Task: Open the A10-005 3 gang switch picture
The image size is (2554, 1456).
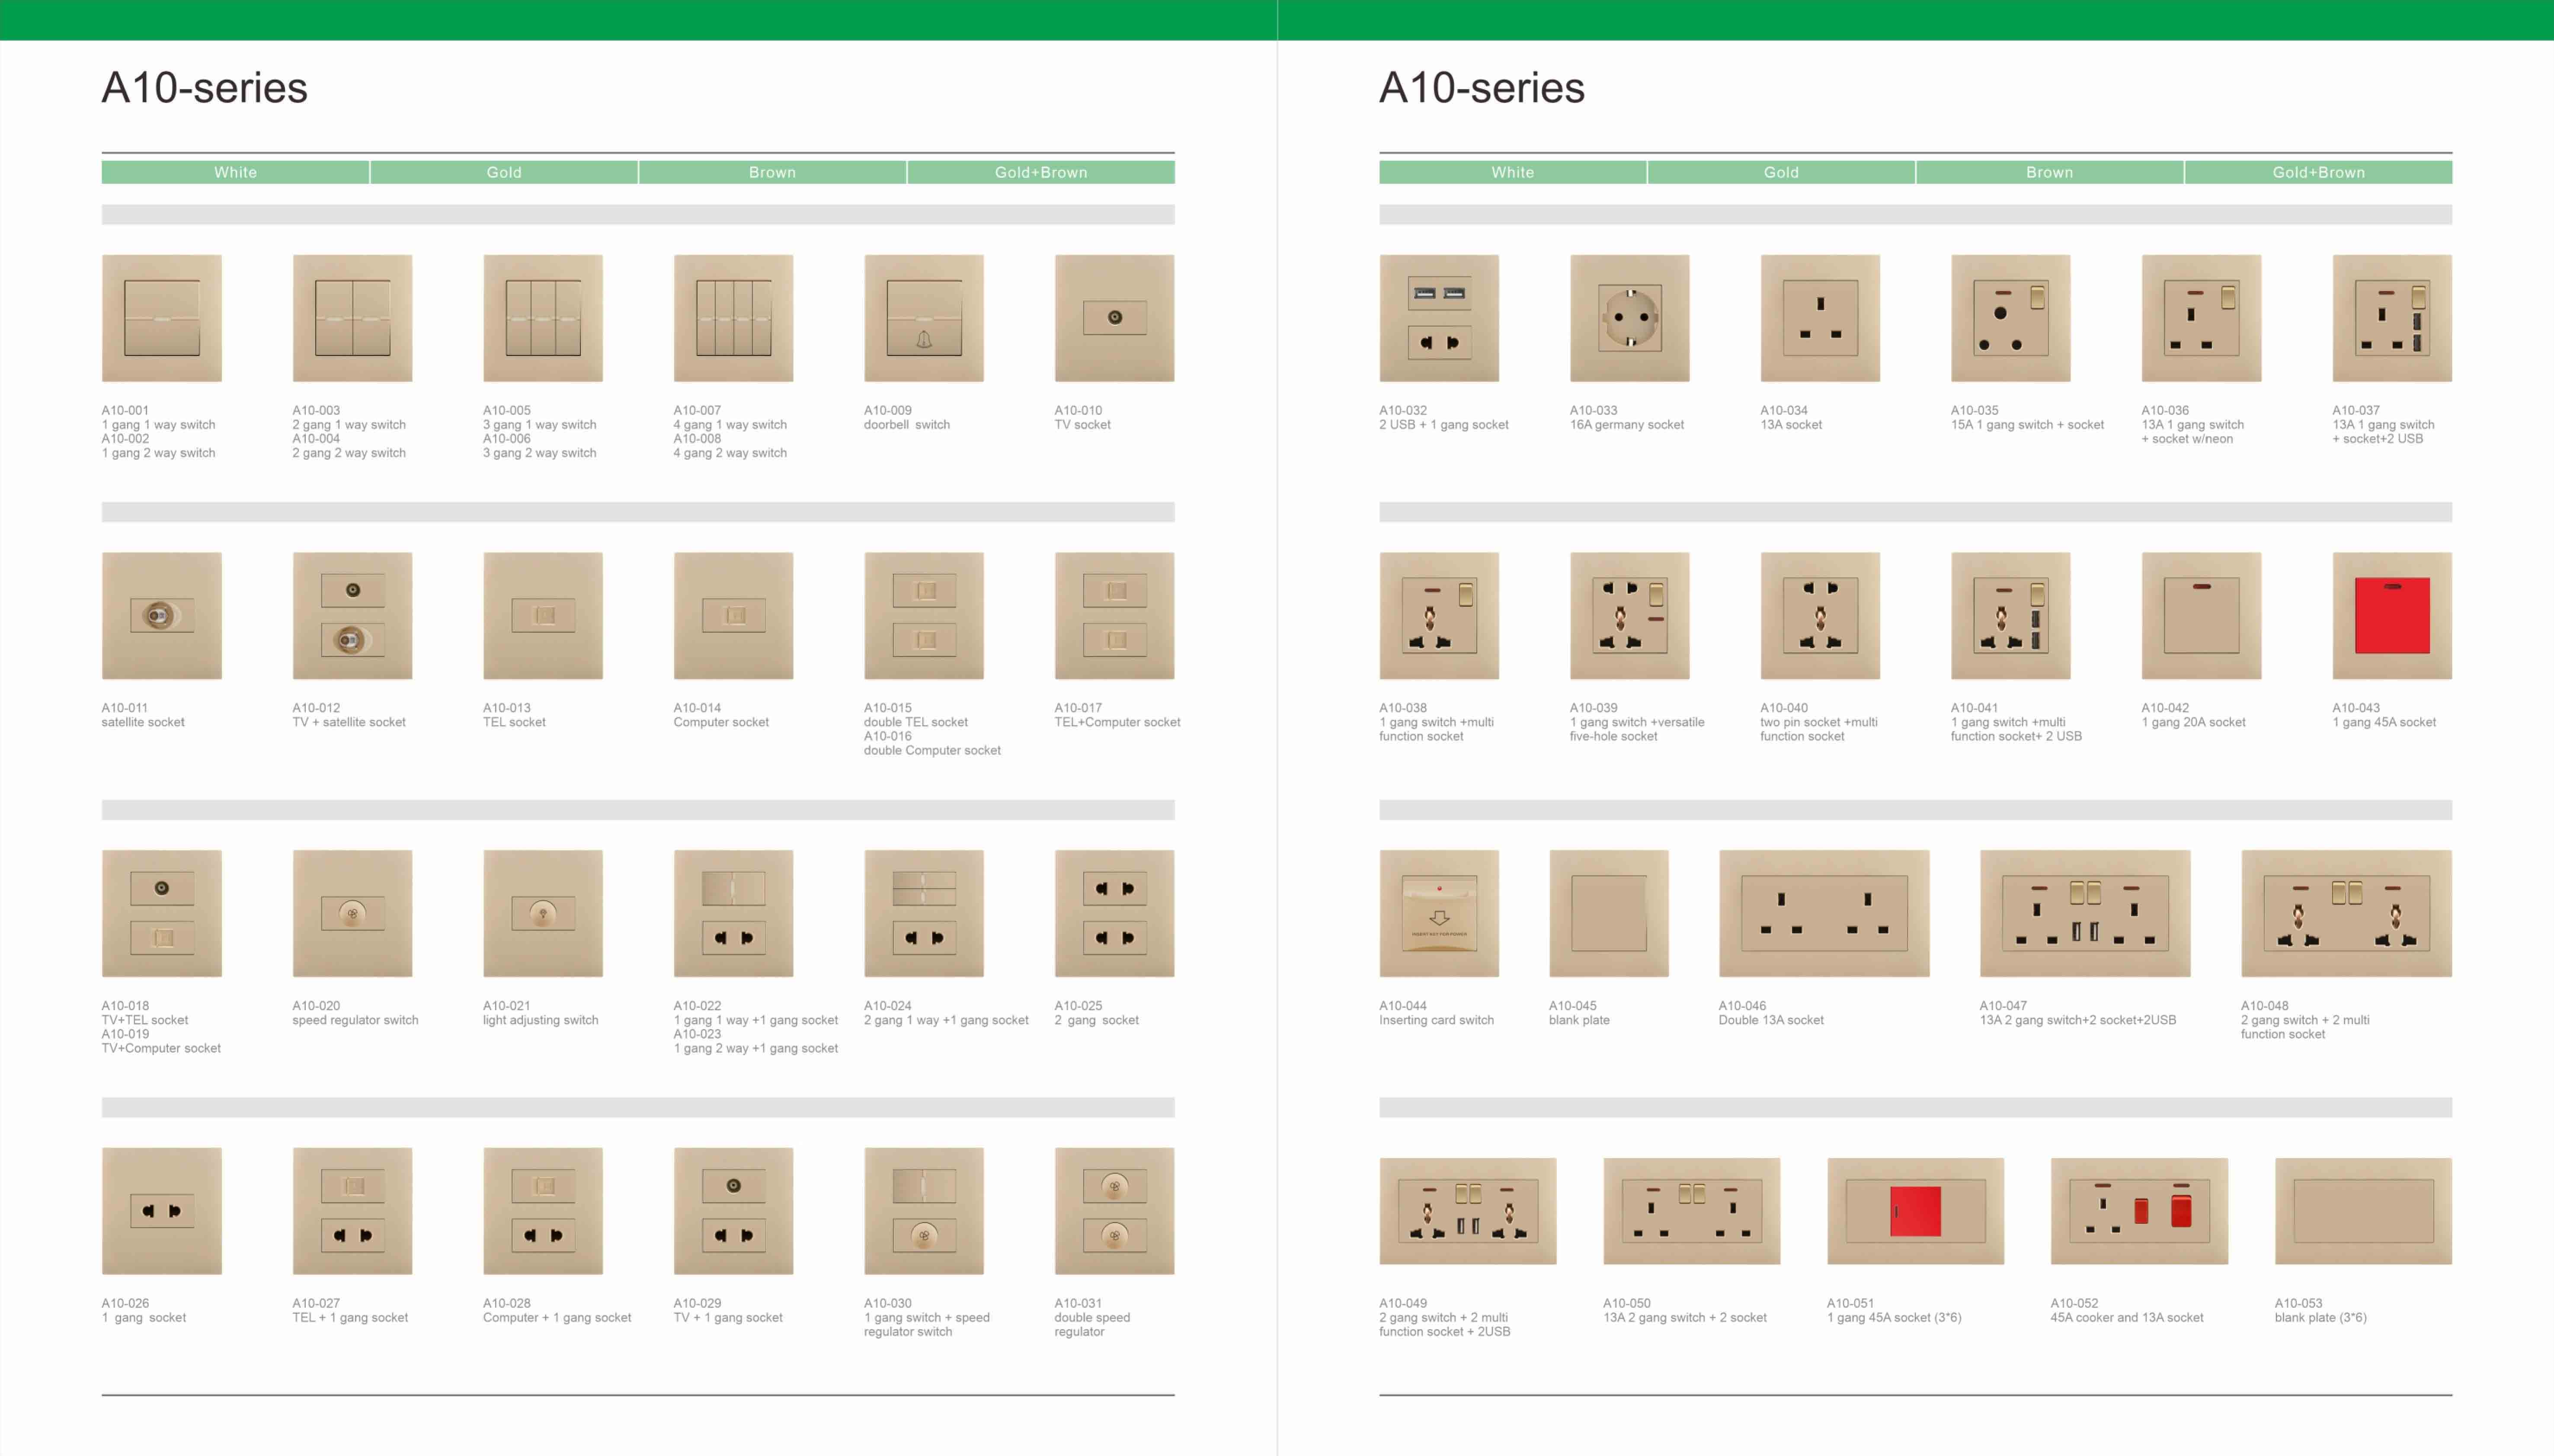Action: click(x=543, y=318)
